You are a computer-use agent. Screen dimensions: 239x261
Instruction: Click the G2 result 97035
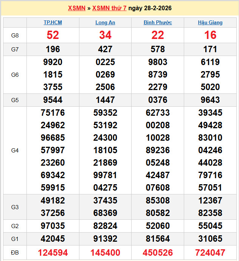(53, 226)
